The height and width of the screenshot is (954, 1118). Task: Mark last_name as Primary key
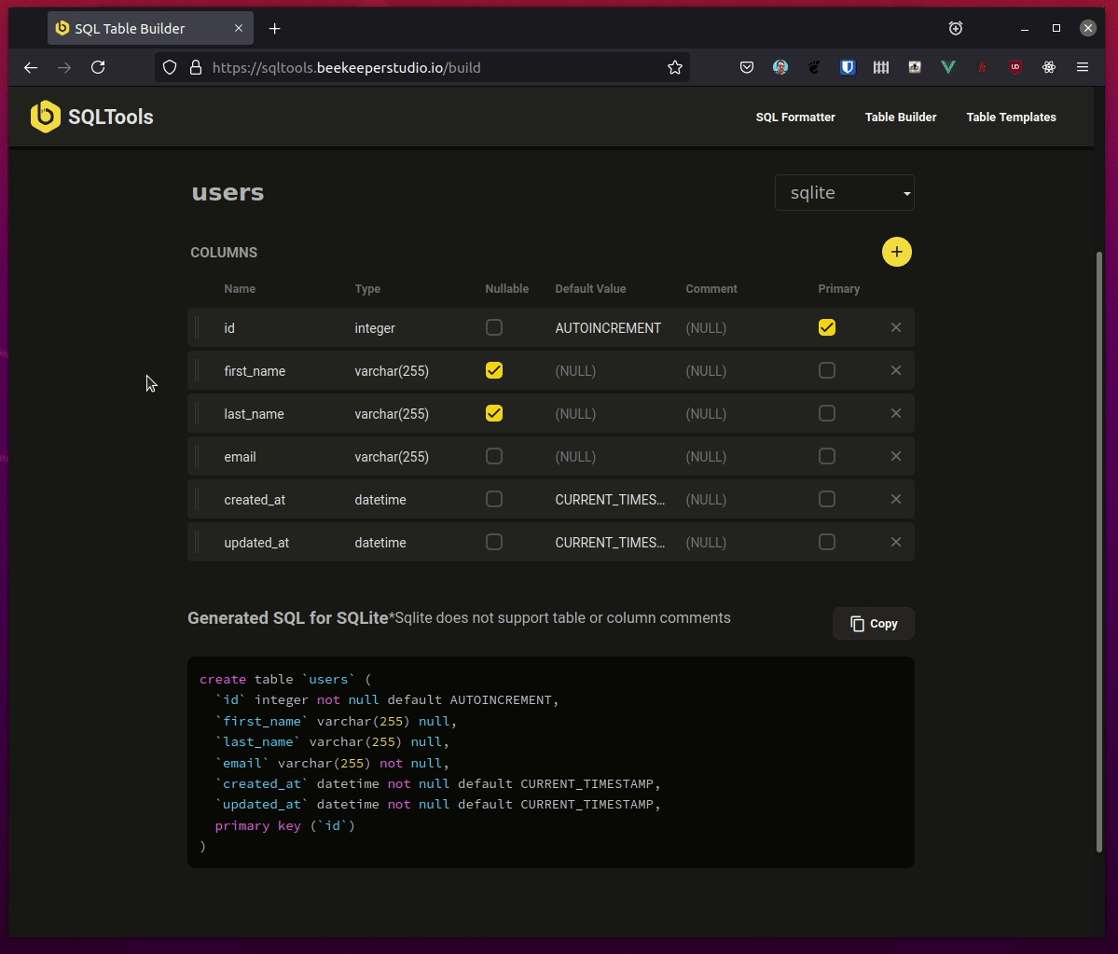[826, 413]
